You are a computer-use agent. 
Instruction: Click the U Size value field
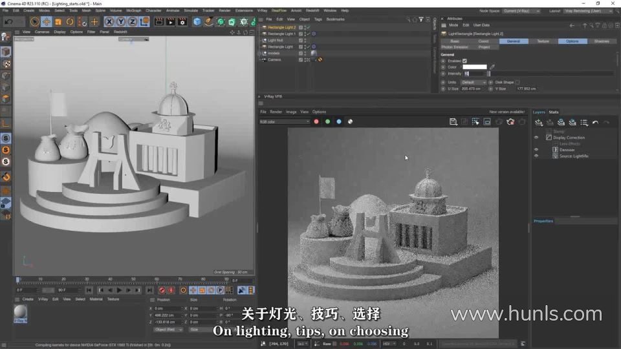coord(473,89)
